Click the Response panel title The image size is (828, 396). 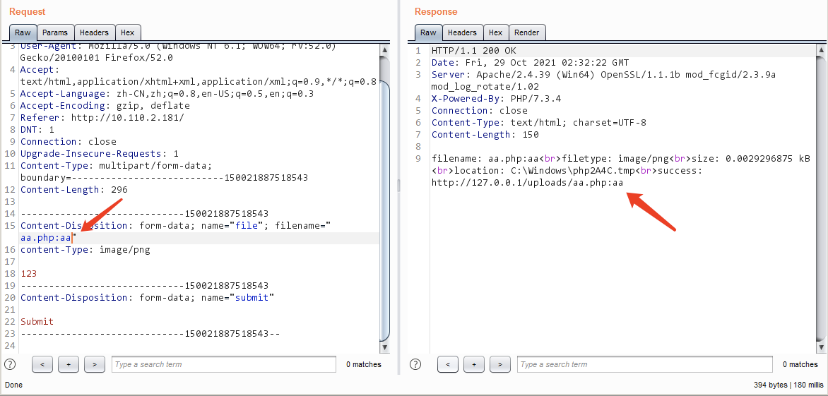[436, 11]
